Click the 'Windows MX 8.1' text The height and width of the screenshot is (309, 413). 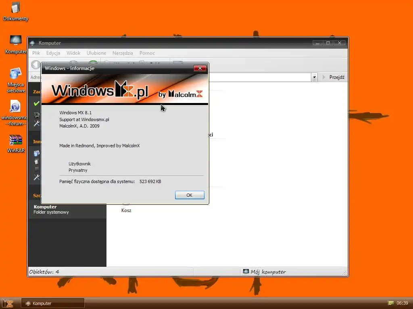pos(75,113)
